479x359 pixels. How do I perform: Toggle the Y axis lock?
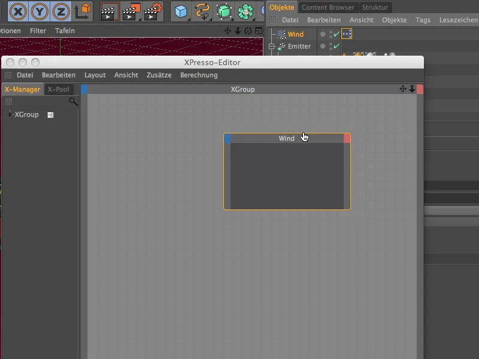40,11
